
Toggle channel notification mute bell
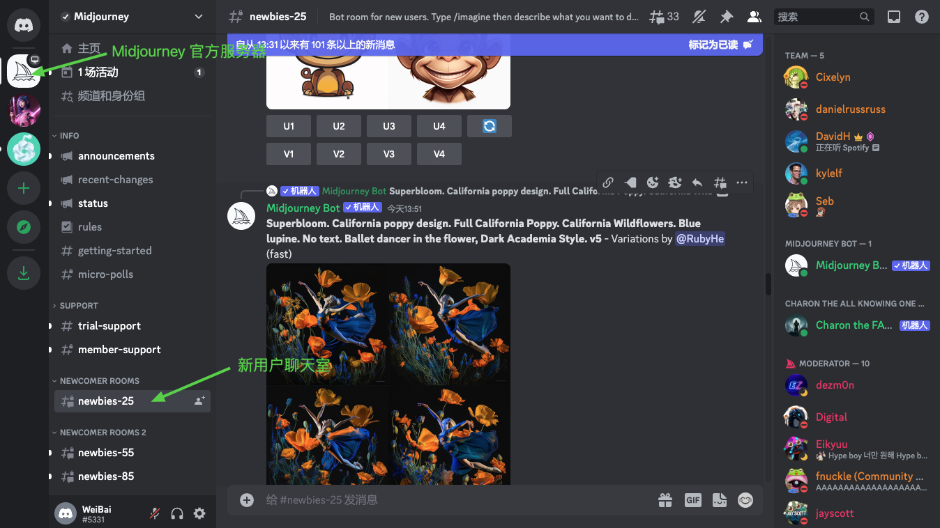coord(699,17)
